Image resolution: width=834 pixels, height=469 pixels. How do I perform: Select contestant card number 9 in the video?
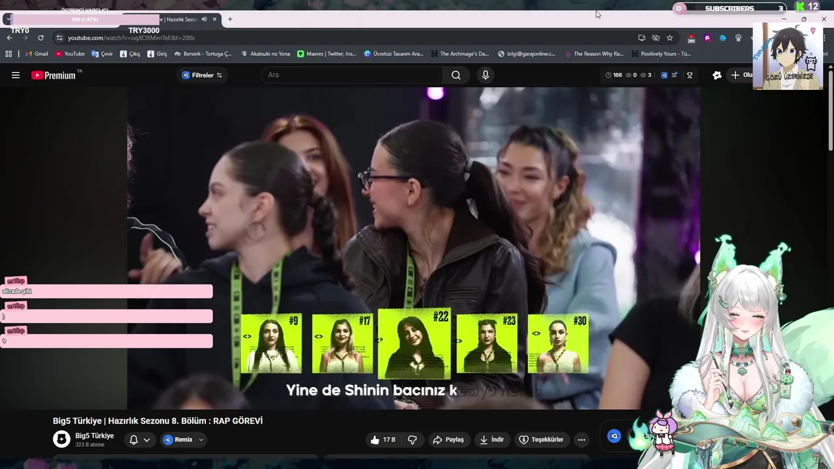[x=271, y=343]
